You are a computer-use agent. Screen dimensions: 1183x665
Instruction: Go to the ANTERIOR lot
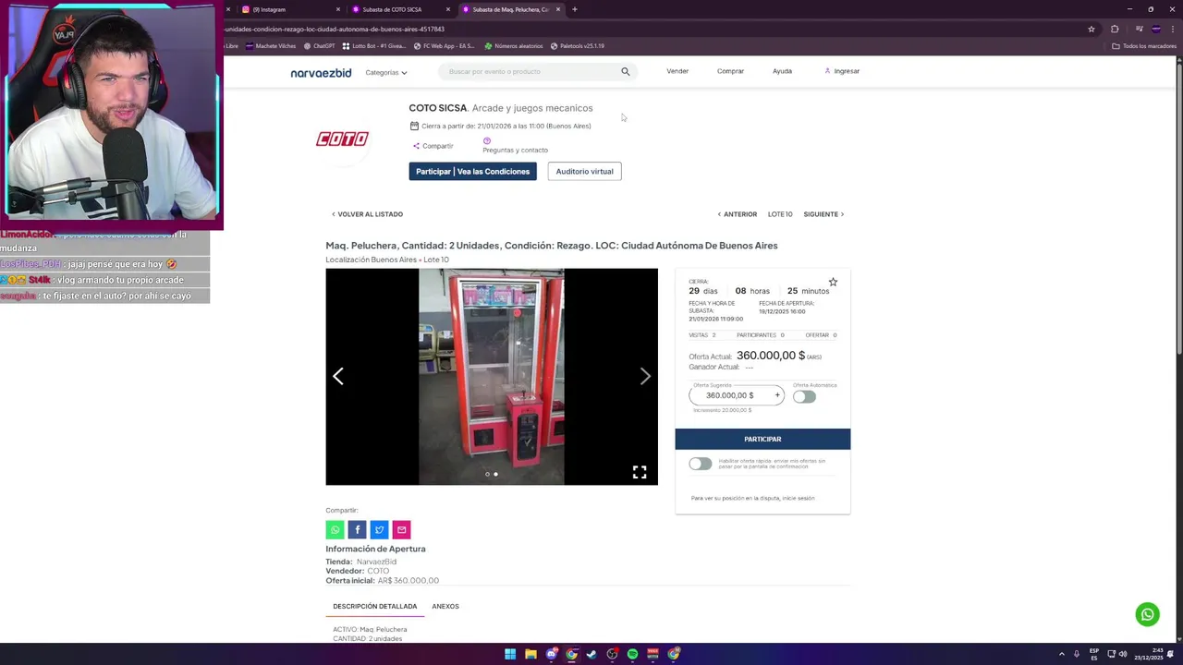pos(738,214)
